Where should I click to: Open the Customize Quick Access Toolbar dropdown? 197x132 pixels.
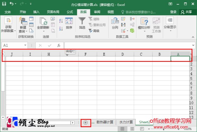[31, 4]
